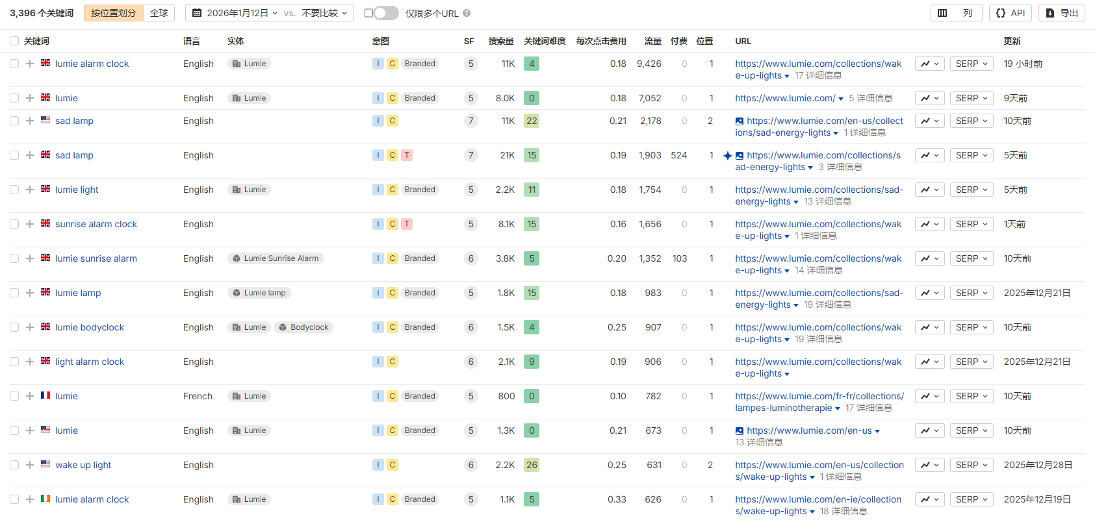The height and width of the screenshot is (522, 1095).
Task: Tick the checkbox for "sunrise alarm clock"
Action: (x=14, y=224)
